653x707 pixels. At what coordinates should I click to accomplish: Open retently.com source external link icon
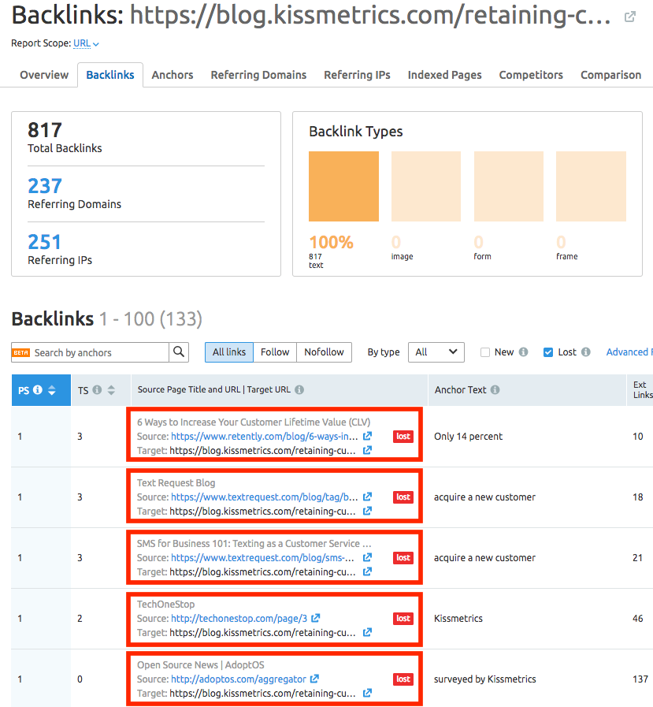tap(367, 436)
